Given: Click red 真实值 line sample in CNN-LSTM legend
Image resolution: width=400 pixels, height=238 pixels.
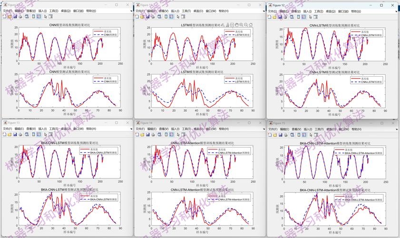Looking at the screenshot, I should (355, 32).
